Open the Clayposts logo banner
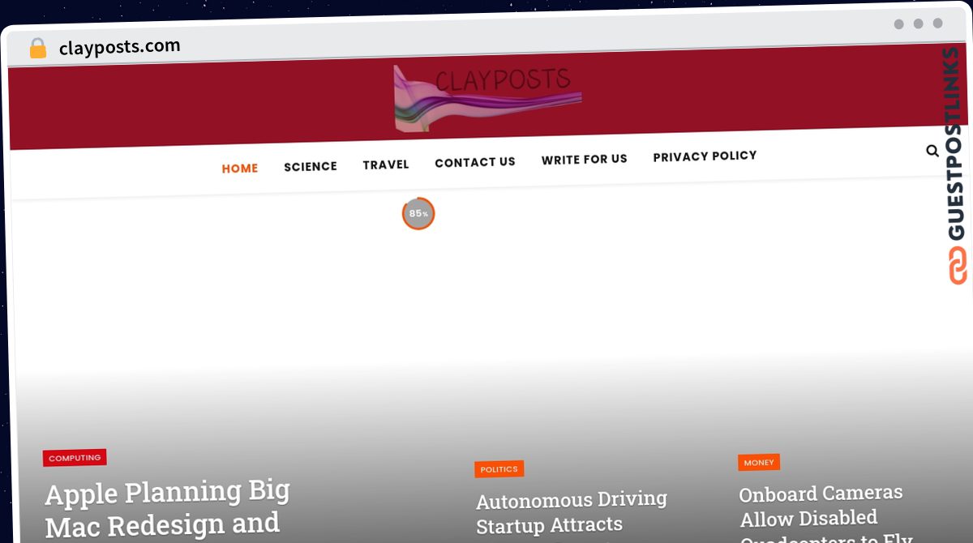 [487, 98]
